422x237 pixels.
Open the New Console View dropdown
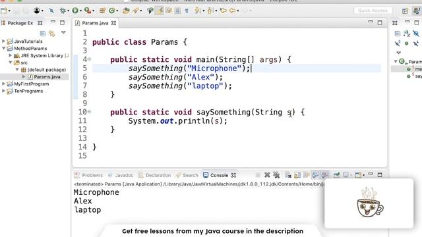[x=363, y=176]
